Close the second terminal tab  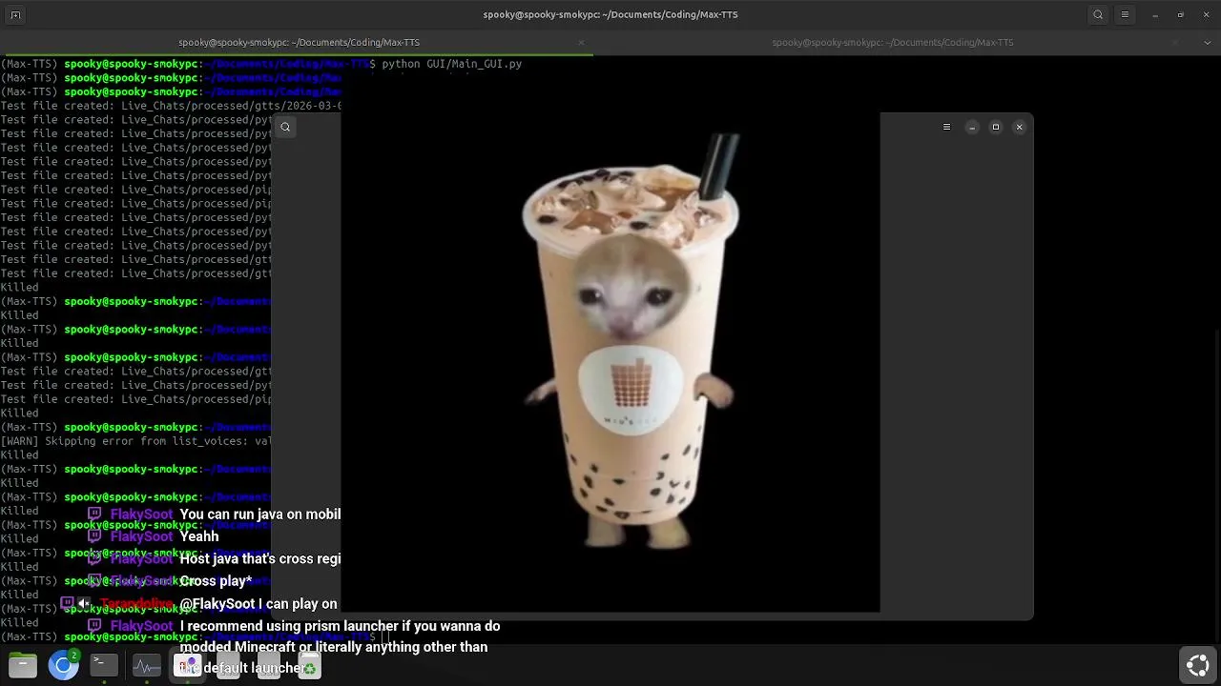(x=1175, y=42)
